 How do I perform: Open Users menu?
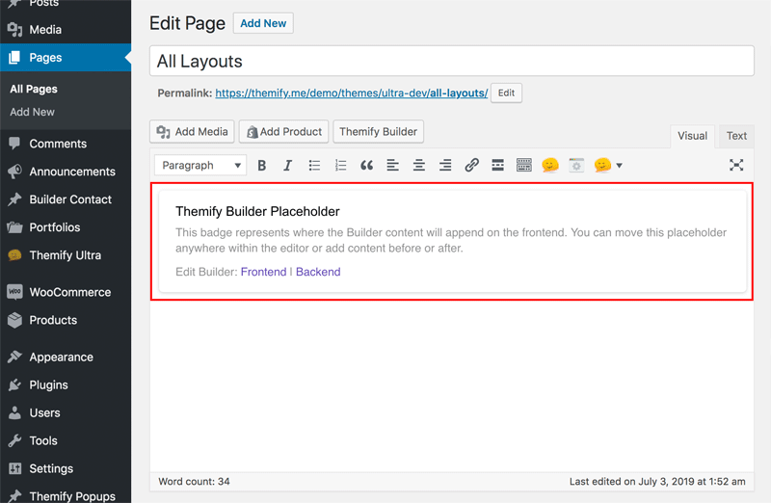pos(66,413)
